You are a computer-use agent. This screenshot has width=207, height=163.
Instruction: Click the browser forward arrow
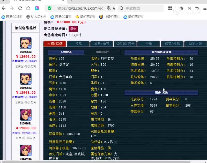12,9
